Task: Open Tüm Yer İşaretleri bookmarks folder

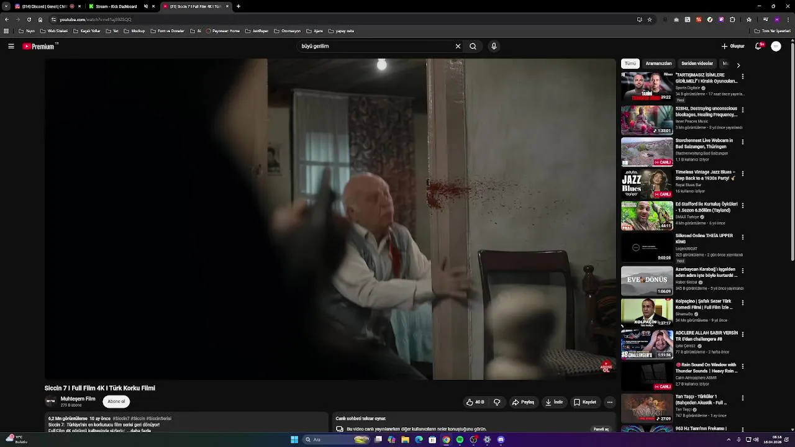Action: [773, 31]
